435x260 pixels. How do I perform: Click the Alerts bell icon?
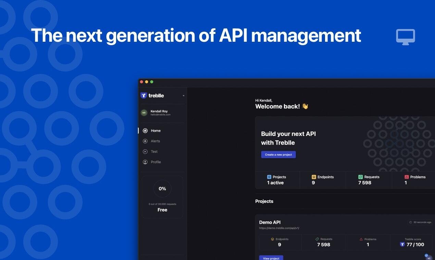pos(145,141)
